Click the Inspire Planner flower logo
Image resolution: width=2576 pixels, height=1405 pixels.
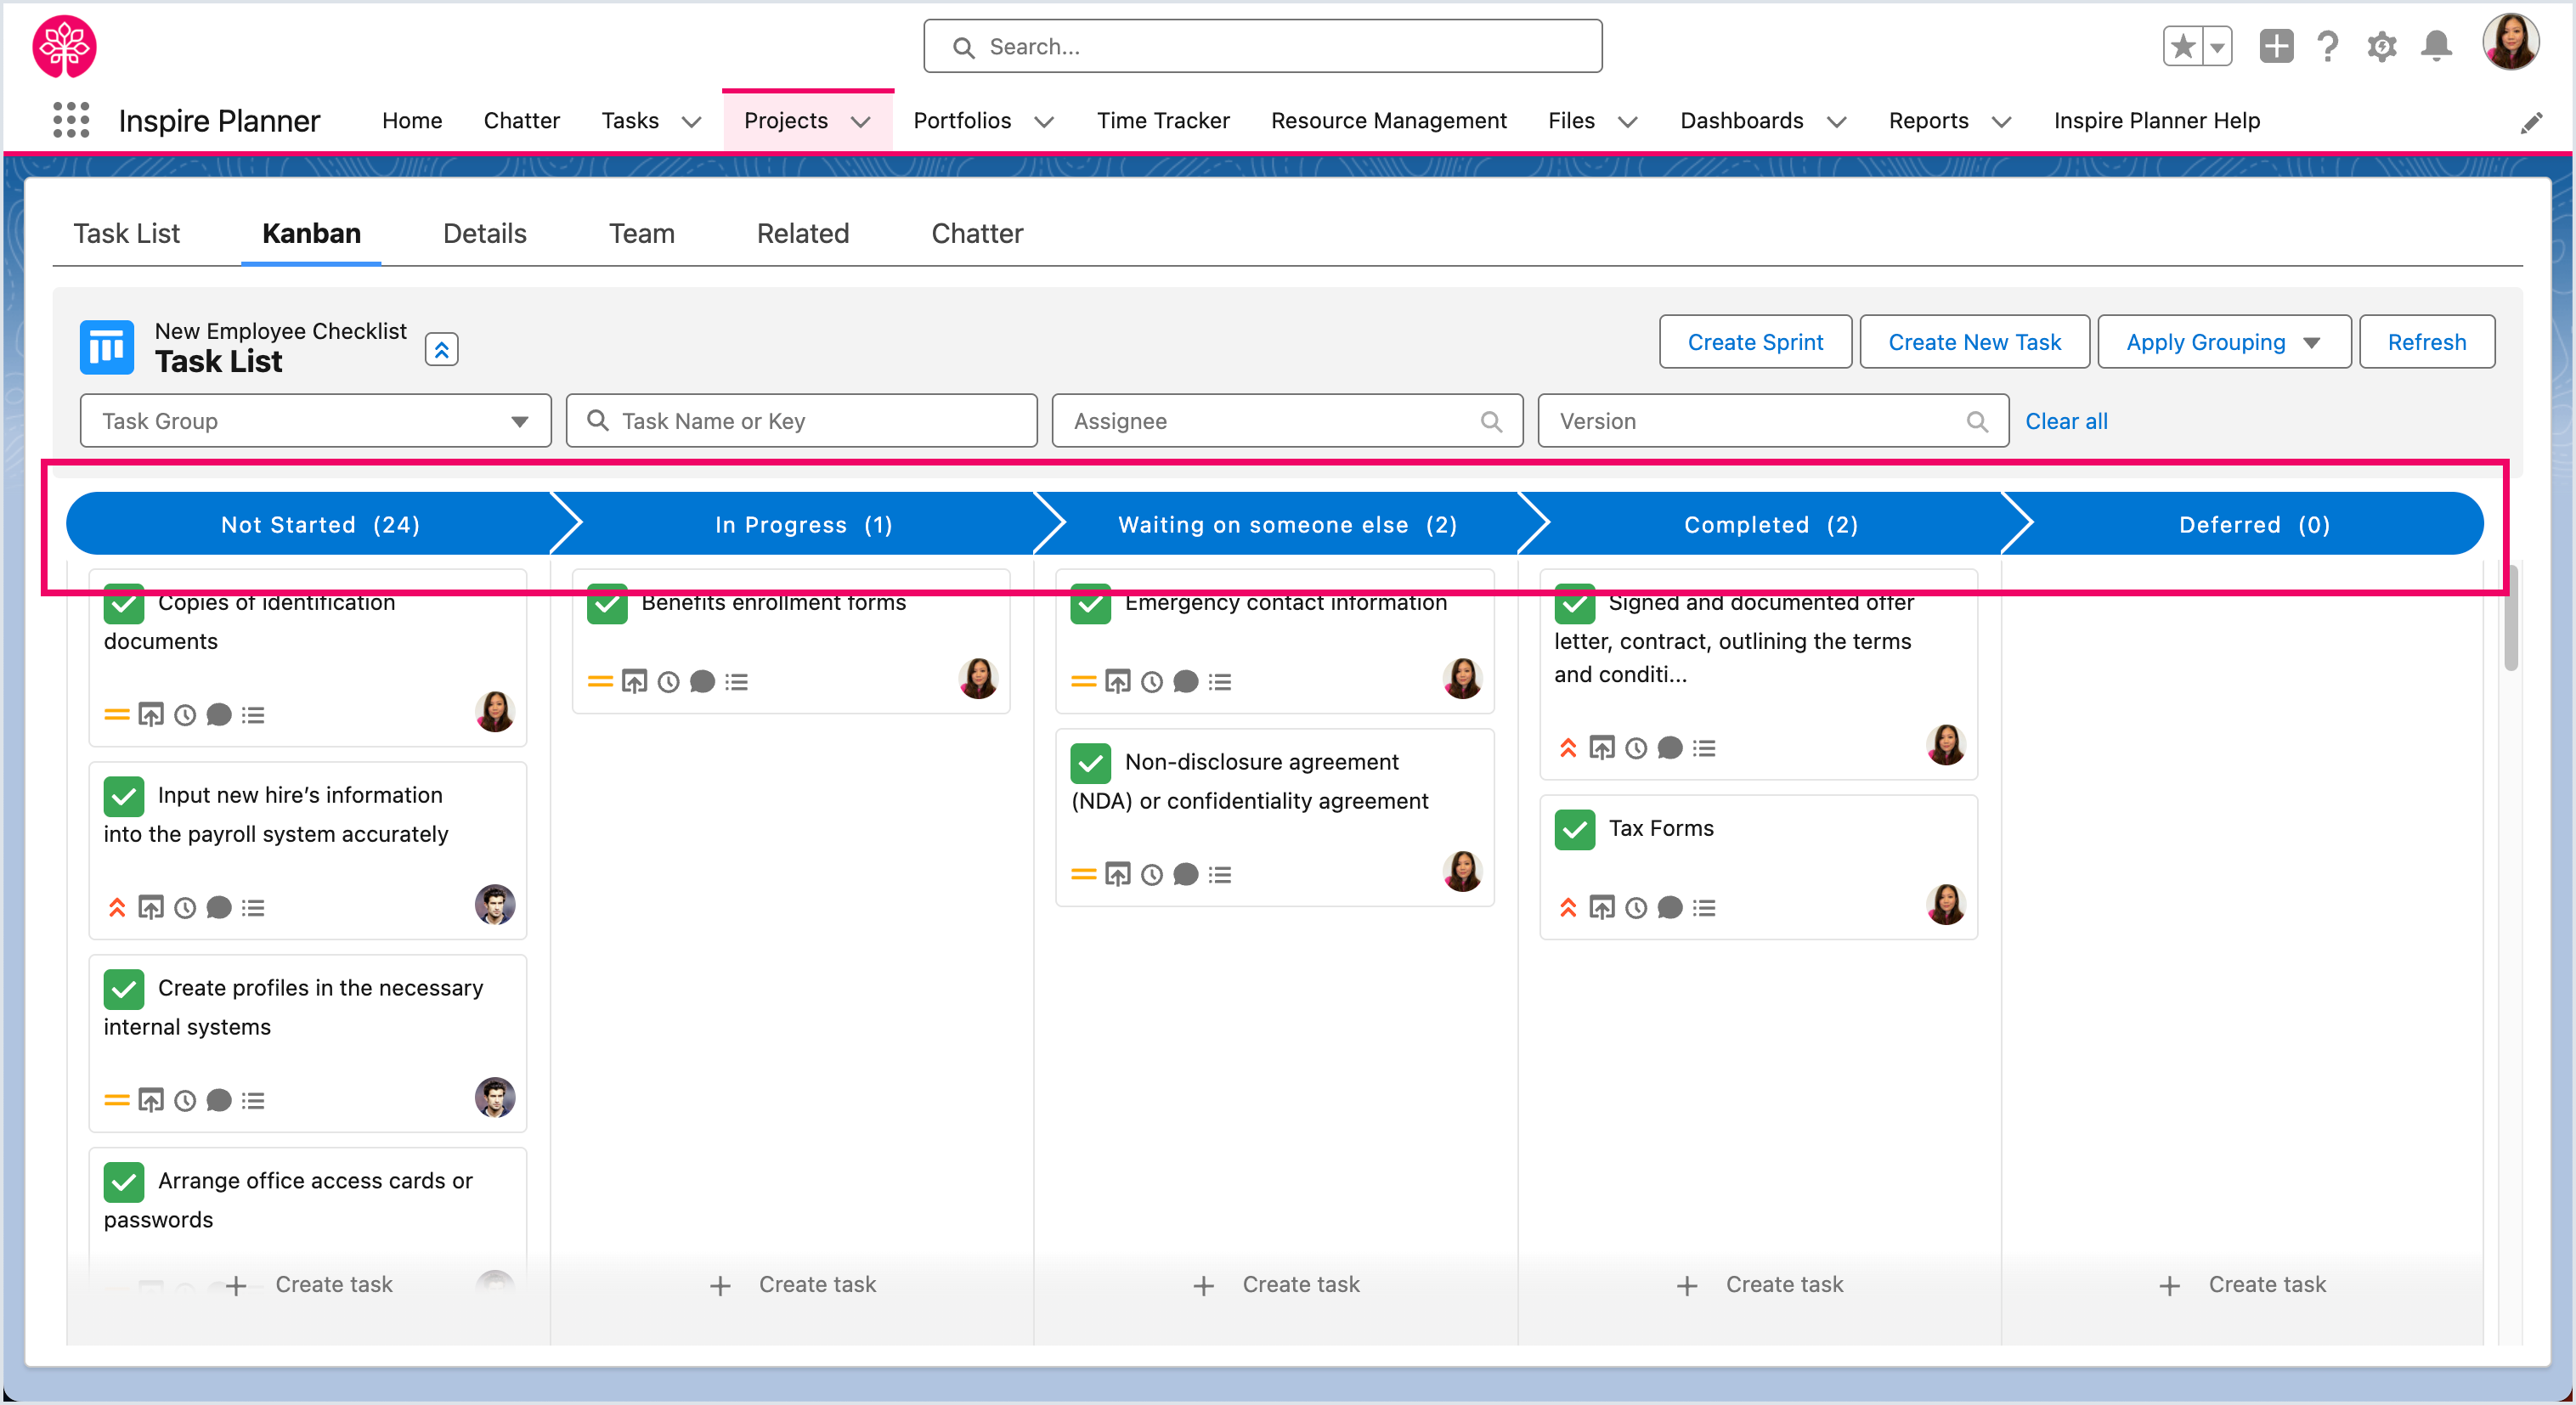point(65,46)
